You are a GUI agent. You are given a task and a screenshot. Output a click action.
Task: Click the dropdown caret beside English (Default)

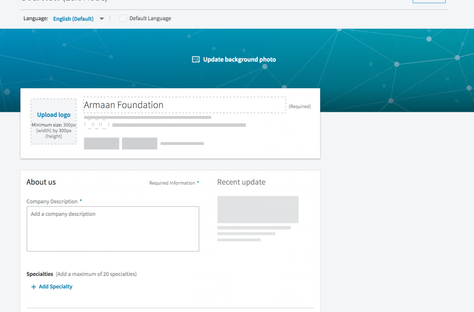point(101,18)
